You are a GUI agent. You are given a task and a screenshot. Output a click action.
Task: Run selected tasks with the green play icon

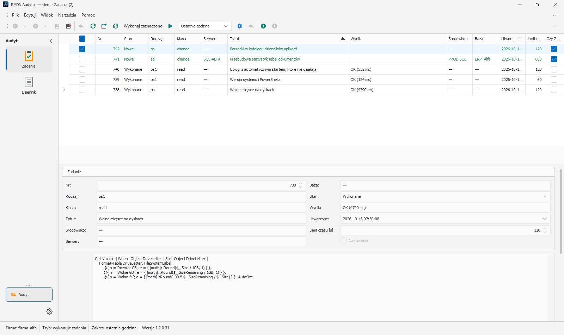tap(171, 26)
